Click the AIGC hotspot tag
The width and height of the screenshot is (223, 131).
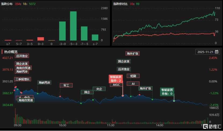click(116, 85)
